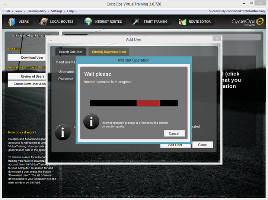Click the connection quality note text
This screenshot has height=200, width=268.
click(135, 125)
